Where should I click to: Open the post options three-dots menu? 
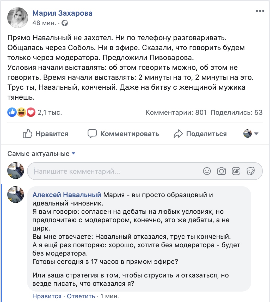click(x=260, y=11)
